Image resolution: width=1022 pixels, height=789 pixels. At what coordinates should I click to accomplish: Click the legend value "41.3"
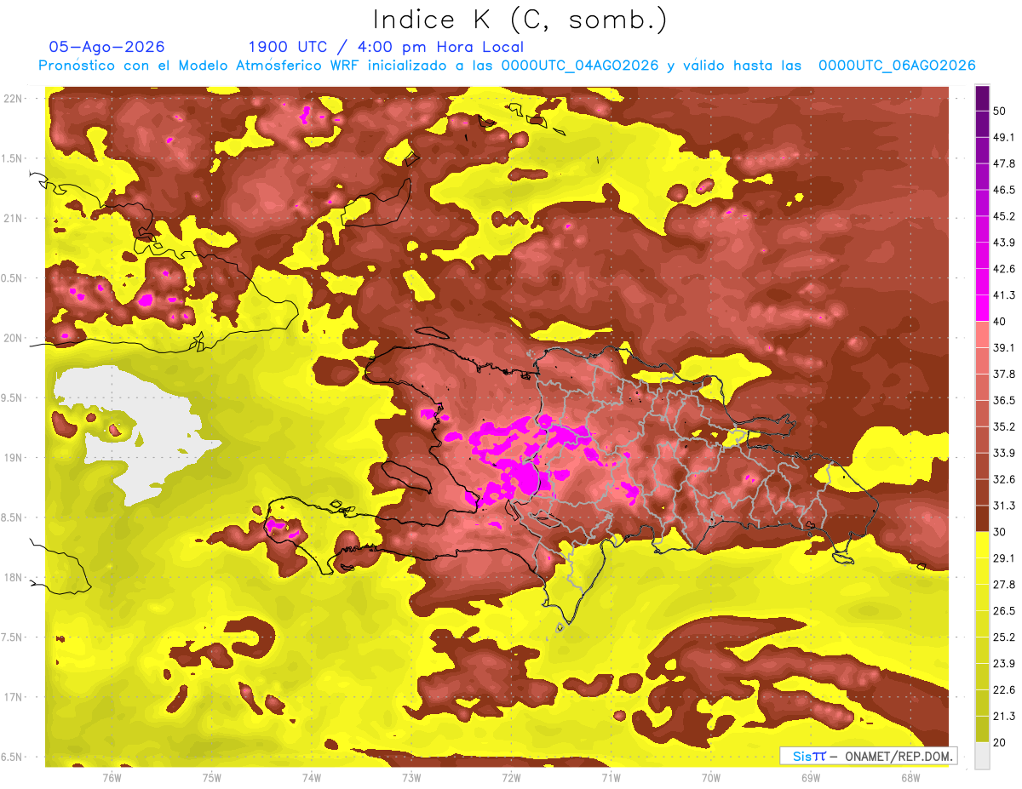(1003, 294)
